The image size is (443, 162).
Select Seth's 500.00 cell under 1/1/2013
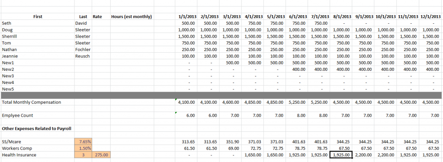pos(186,23)
